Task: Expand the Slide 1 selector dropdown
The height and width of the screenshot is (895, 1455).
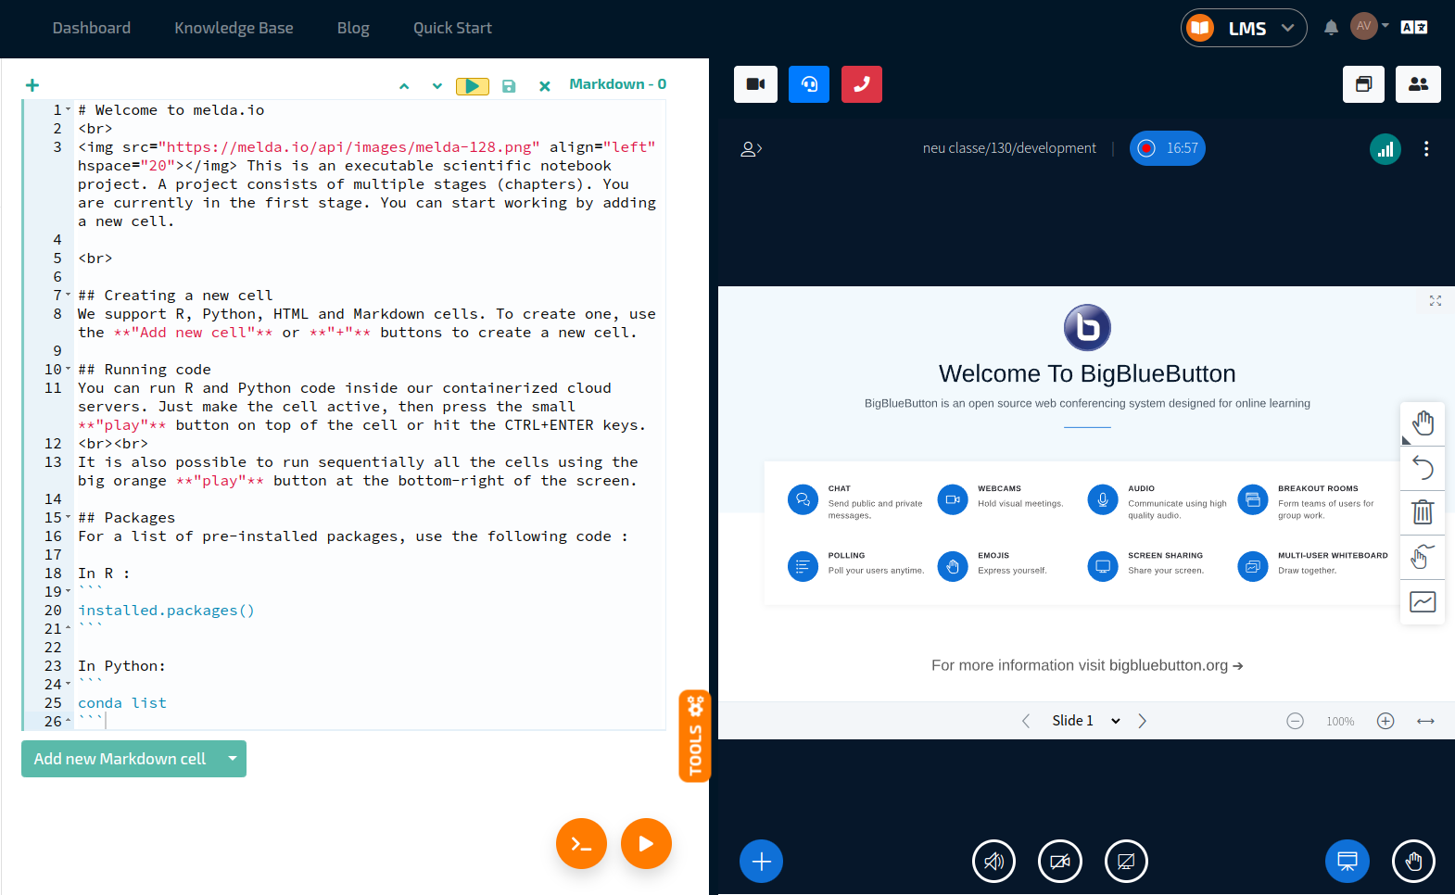Action: coord(1115,721)
